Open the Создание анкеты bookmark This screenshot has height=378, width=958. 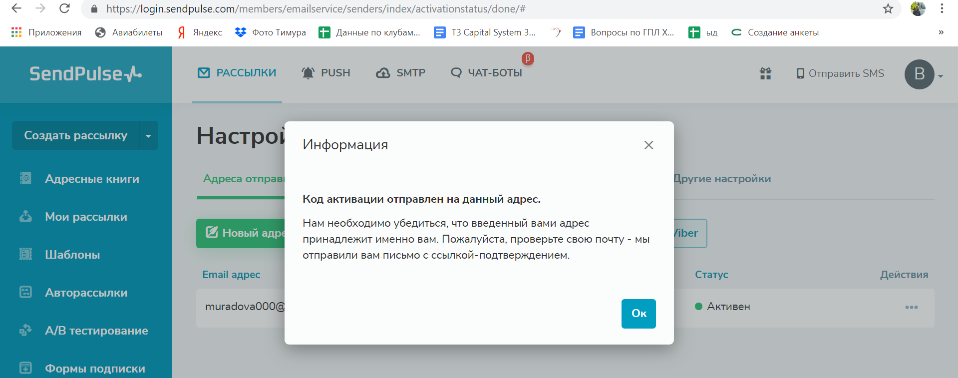[x=775, y=32]
